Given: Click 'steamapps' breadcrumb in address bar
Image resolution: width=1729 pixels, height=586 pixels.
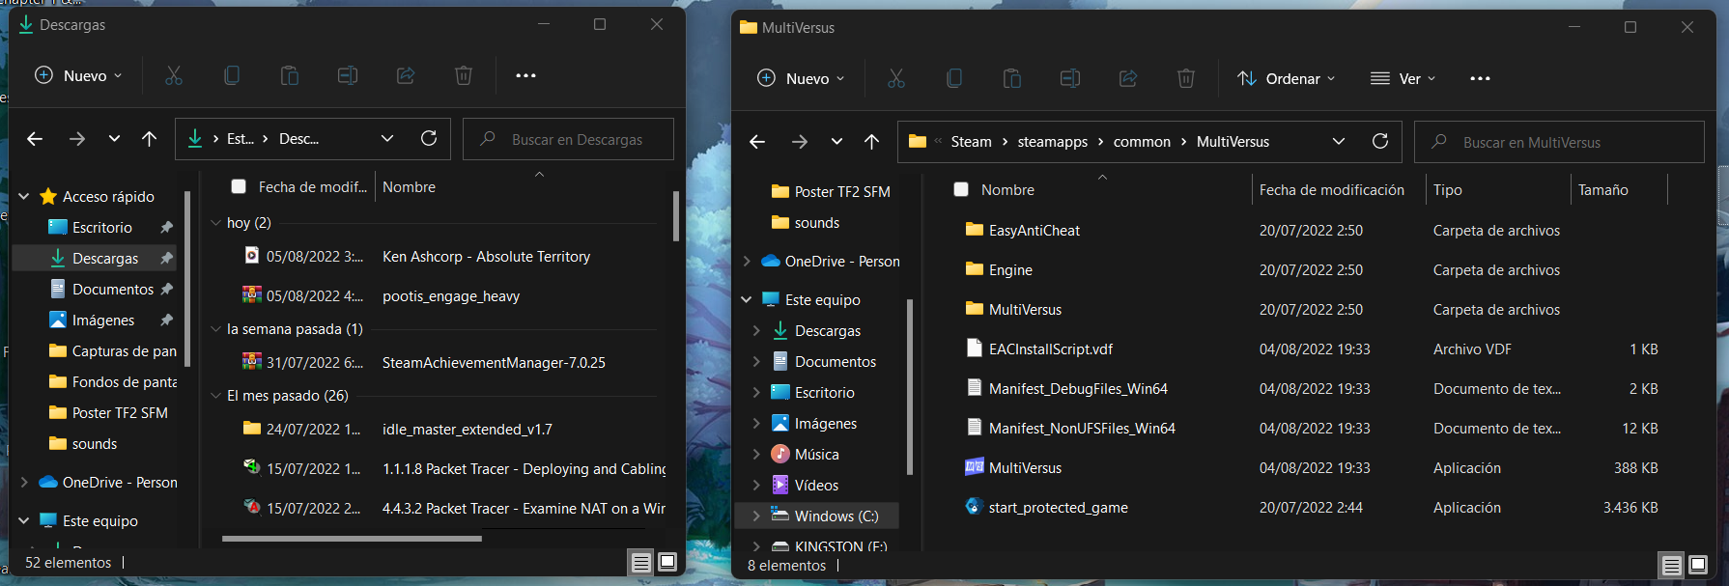Looking at the screenshot, I should coord(1052,142).
